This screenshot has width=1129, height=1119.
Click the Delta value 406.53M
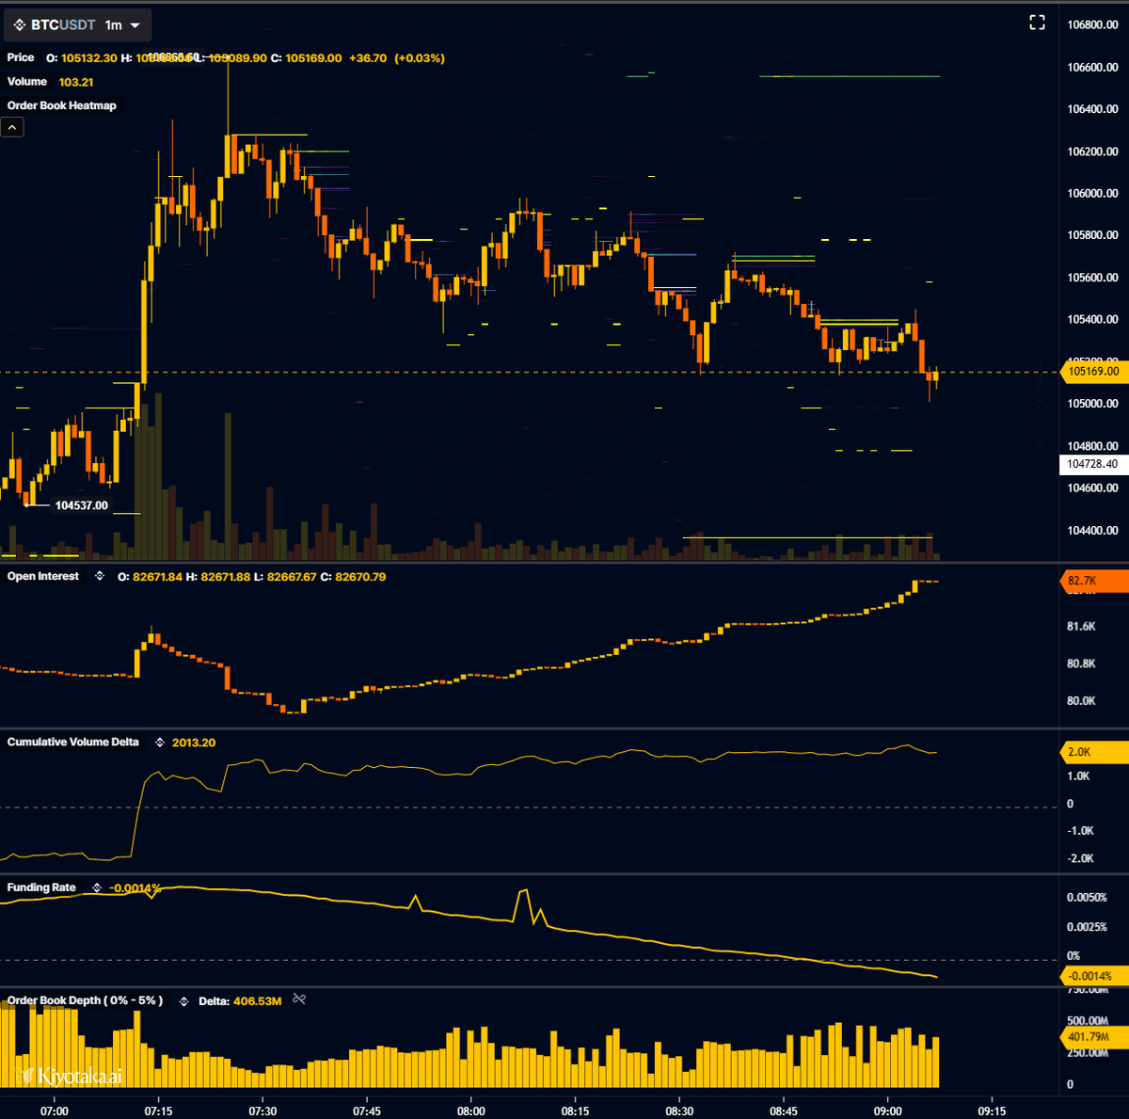pyautogui.click(x=257, y=1001)
